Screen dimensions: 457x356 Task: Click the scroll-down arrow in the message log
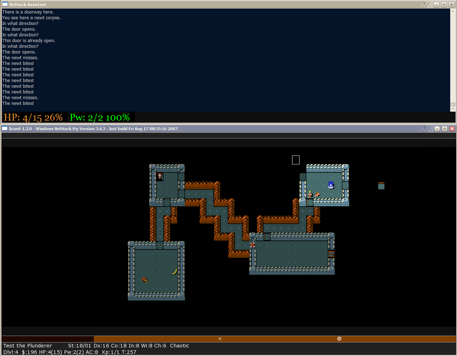point(453,109)
